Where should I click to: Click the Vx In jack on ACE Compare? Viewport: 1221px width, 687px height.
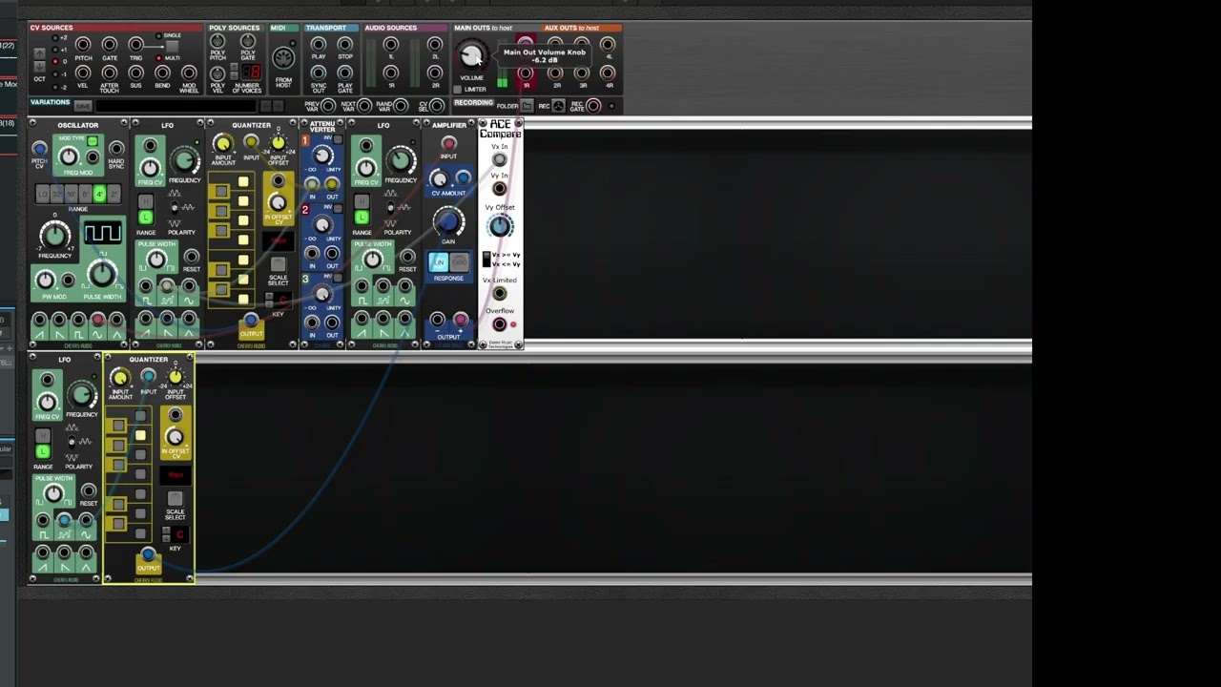point(499,159)
